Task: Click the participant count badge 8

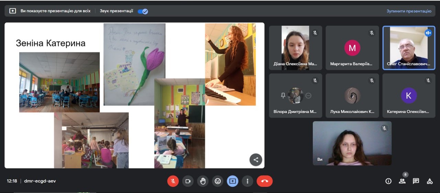Action: click(406, 174)
